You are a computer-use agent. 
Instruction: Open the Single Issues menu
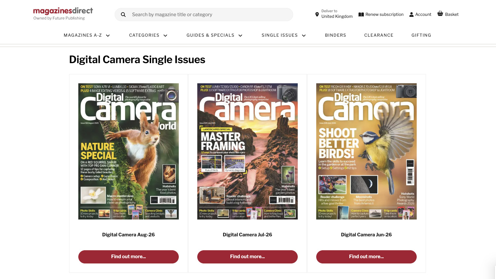click(x=280, y=35)
